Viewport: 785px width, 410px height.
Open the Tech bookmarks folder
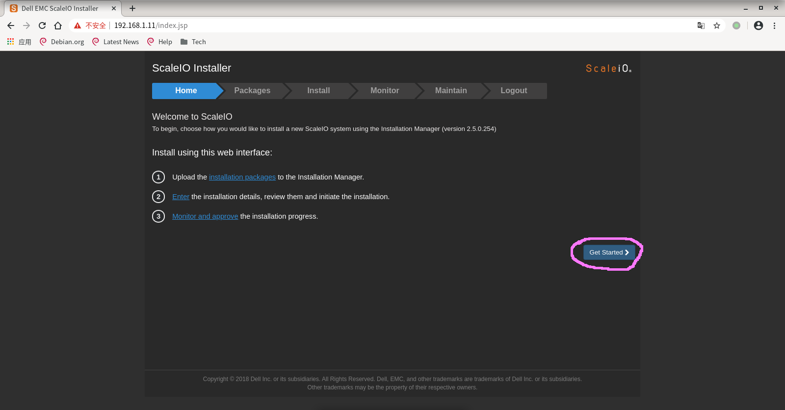(193, 42)
